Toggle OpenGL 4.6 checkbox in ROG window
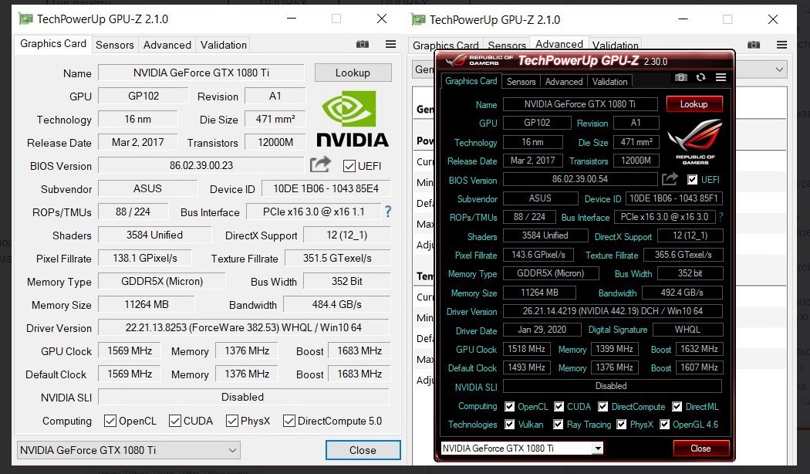The width and height of the screenshot is (810, 474). click(664, 425)
